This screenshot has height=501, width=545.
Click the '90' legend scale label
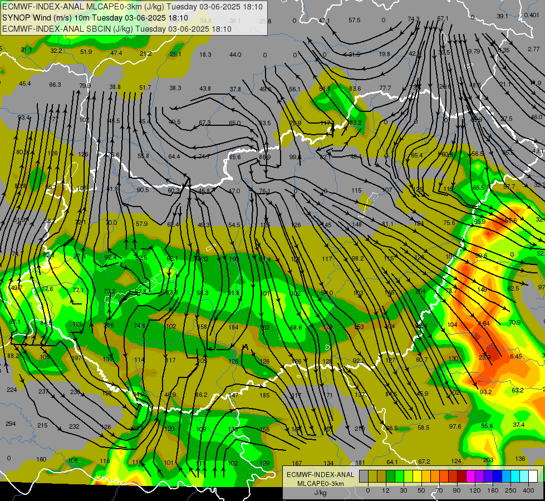(456, 490)
